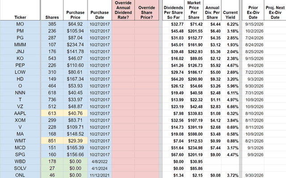Select market price $85.86 for SOLV
The width and height of the screenshot is (286, 178).
coord(193,168)
